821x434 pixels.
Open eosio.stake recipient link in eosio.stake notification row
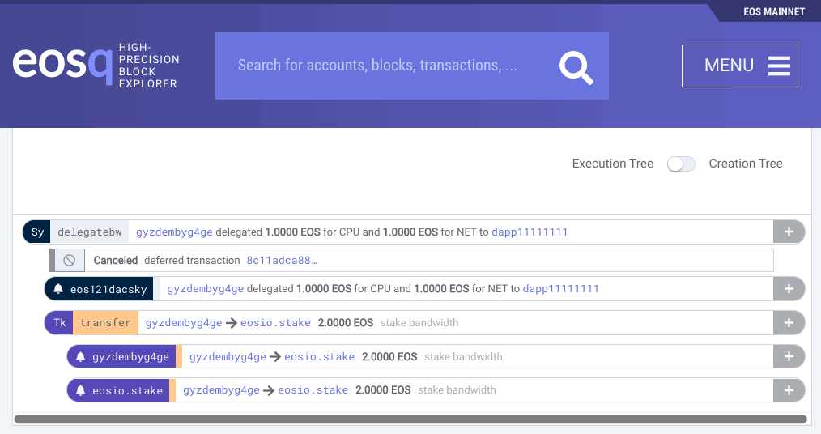pyautogui.click(x=313, y=390)
